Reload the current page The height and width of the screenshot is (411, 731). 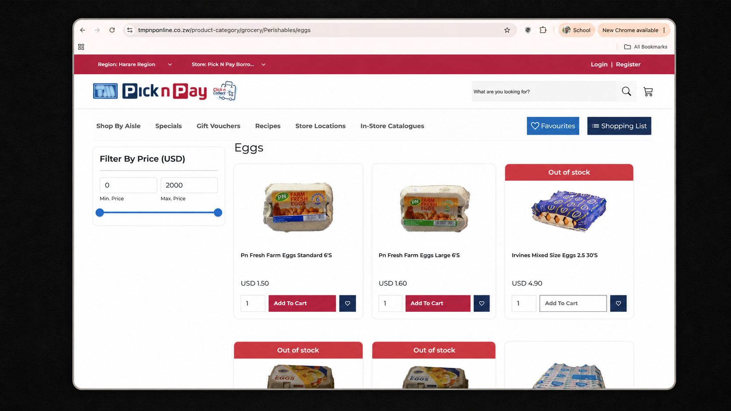pos(112,30)
